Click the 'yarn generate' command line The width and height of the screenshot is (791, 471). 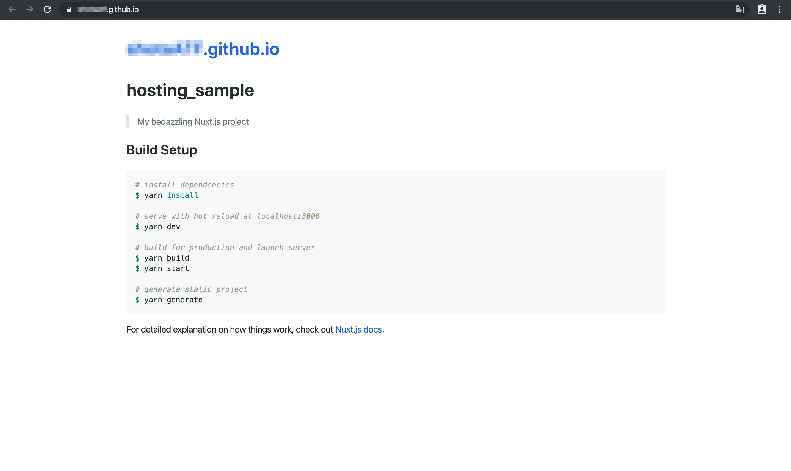(x=169, y=300)
